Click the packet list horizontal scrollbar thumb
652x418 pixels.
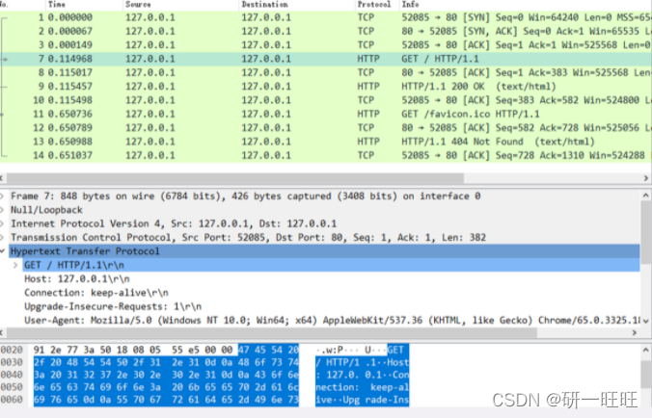pos(235,178)
